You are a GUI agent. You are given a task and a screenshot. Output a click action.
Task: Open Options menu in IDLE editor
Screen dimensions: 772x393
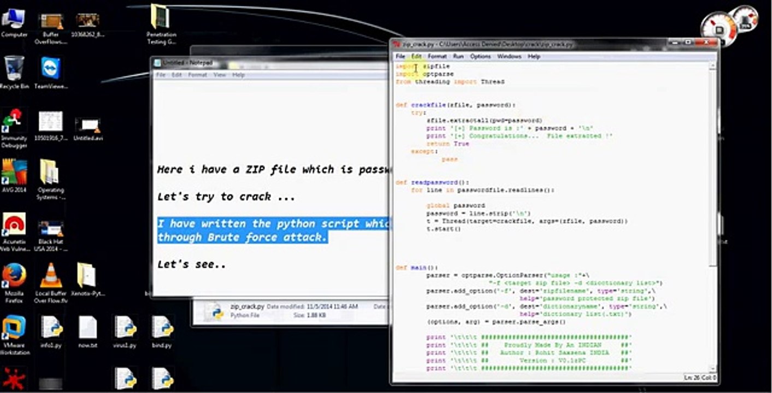tap(480, 56)
